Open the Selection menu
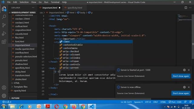 point(24,2)
